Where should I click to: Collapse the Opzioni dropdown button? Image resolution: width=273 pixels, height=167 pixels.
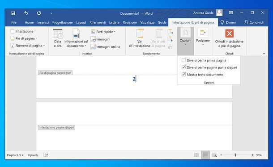[185, 41]
